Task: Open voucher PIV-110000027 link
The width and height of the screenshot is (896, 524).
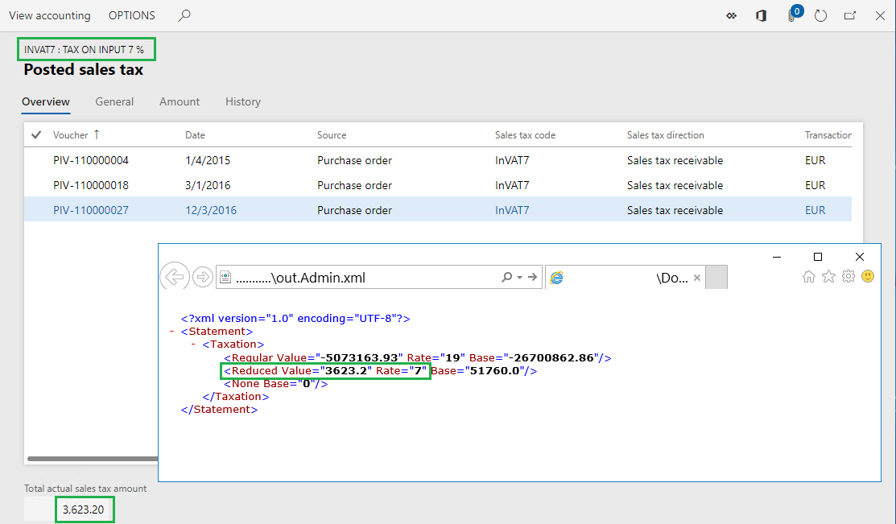Action: (91, 210)
